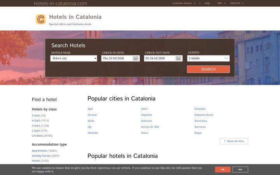Open the DKK currency dropdown

[x=221, y=3]
